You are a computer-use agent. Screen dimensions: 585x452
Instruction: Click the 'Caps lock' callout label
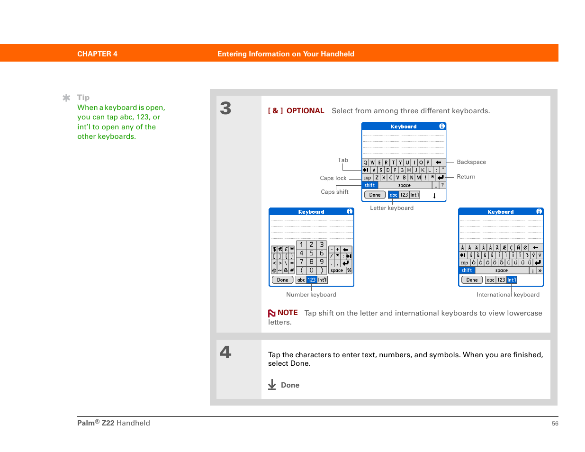[333, 178]
